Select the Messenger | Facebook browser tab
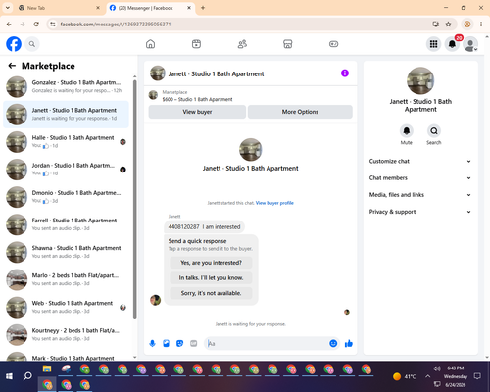The image size is (490, 392). 150,8
